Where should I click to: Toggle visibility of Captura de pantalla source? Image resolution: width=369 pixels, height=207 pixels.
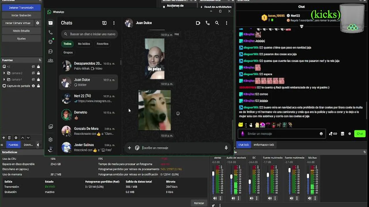pyautogui.click(x=33, y=86)
